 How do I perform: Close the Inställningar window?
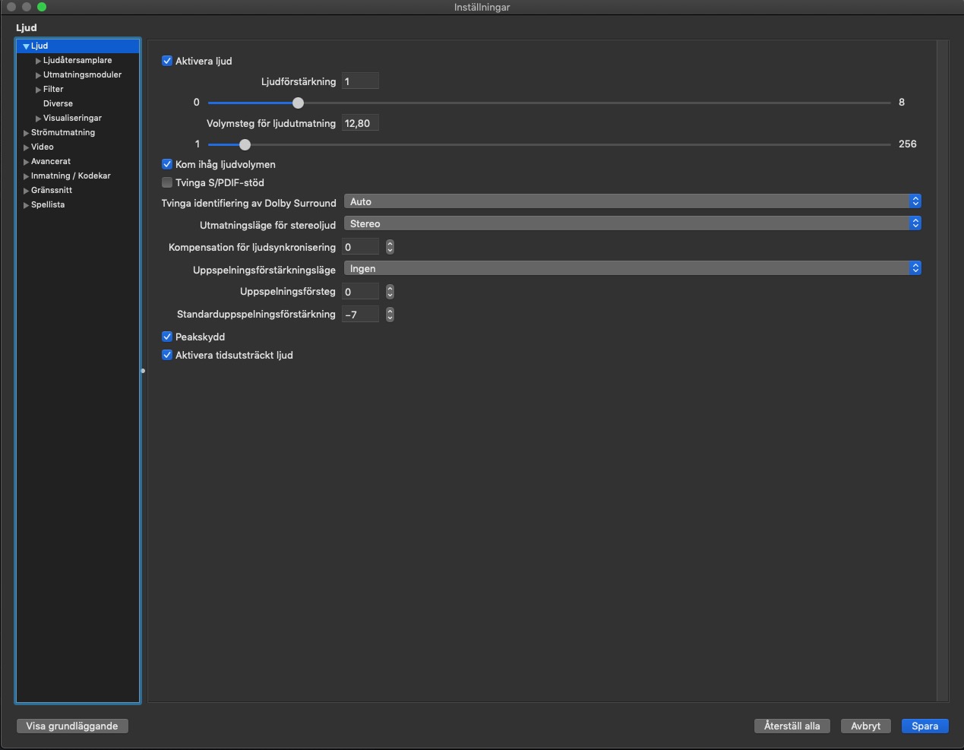click(x=11, y=7)
